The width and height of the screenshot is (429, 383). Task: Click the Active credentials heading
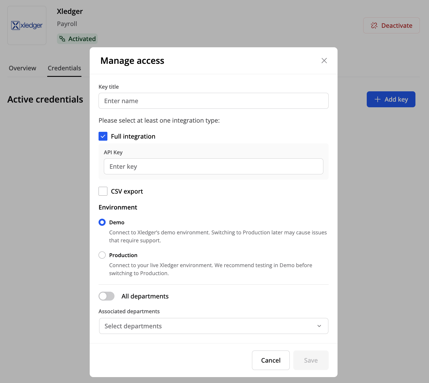coord(45,99)
